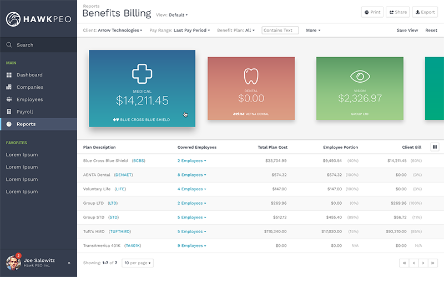Click the TA401K plan code link
This screenshot has height=288, width=444.
tap(133, 246)
